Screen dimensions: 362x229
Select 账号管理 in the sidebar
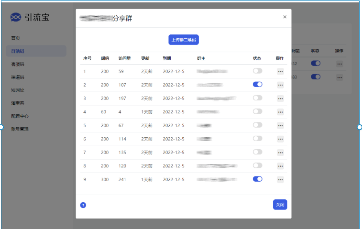20,129
